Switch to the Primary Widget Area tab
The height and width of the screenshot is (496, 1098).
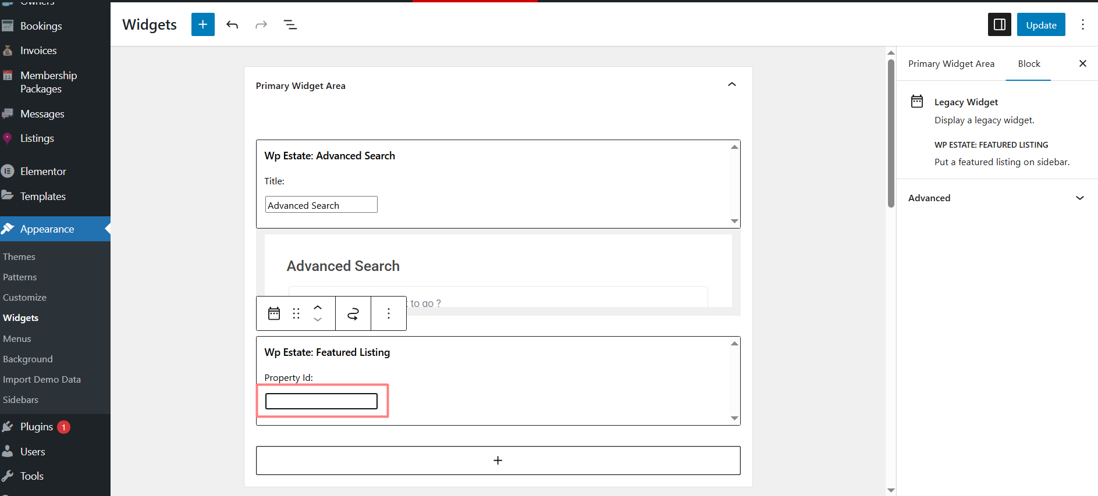[x=951, y=64]
